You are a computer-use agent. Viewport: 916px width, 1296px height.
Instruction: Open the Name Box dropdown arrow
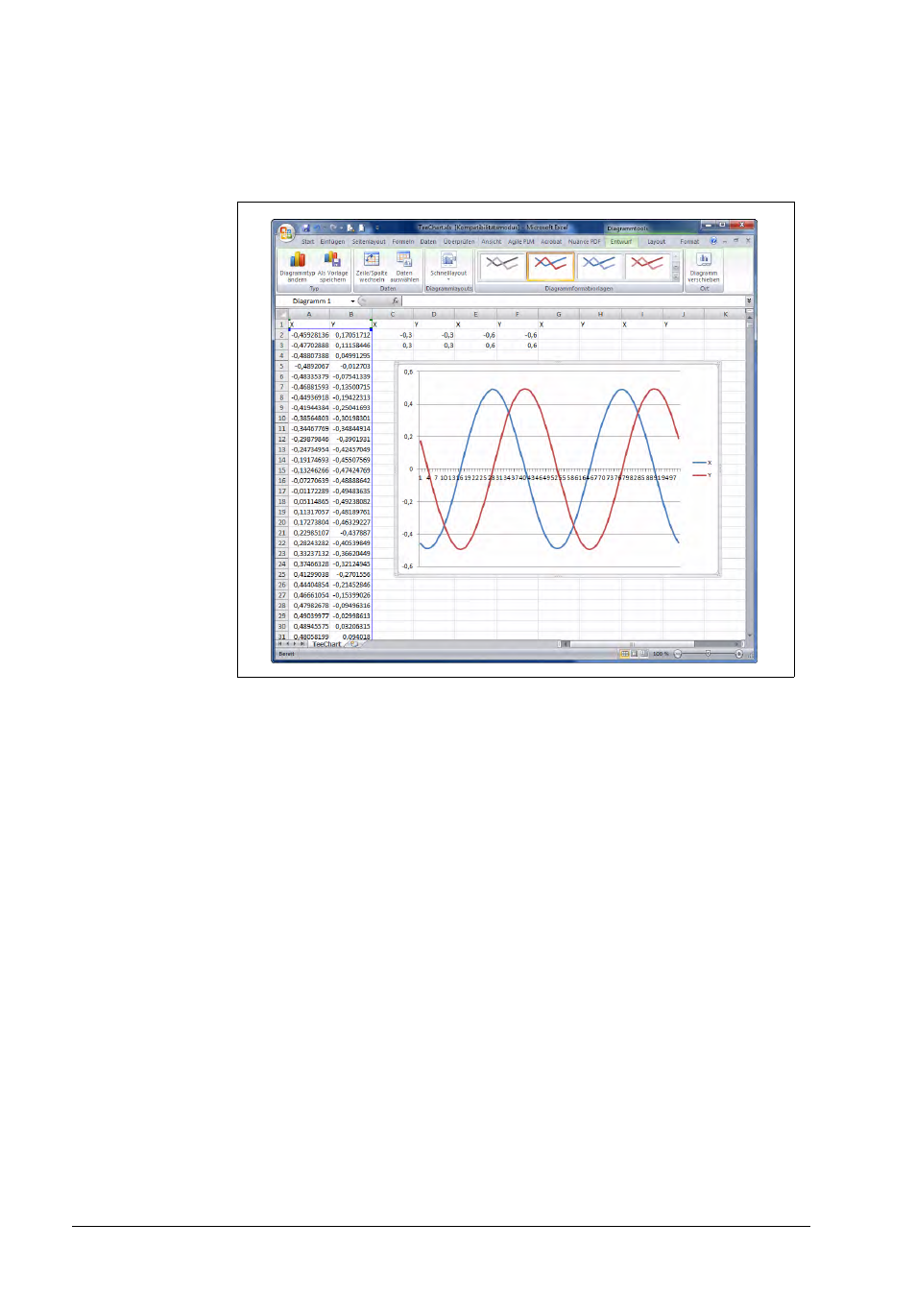352,301
